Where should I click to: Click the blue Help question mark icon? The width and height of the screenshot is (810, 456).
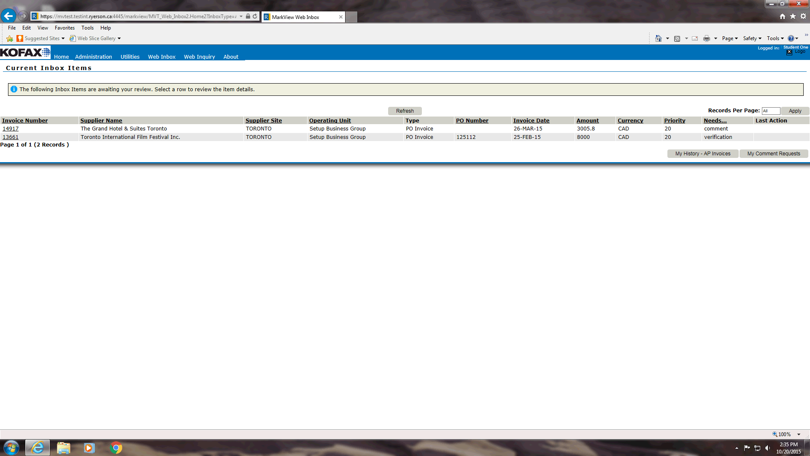[791, 38]
